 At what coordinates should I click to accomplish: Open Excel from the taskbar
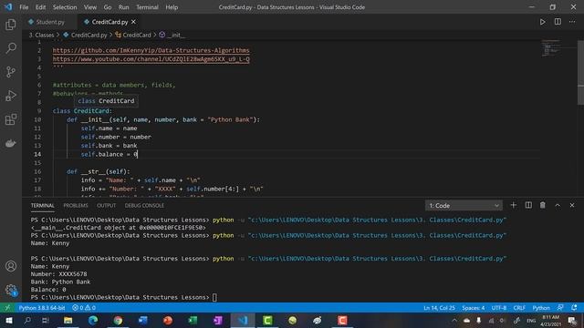pos(193,320)
